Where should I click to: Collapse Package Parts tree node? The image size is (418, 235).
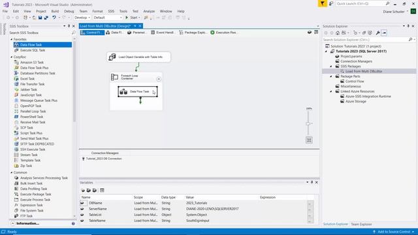(331, 76)
